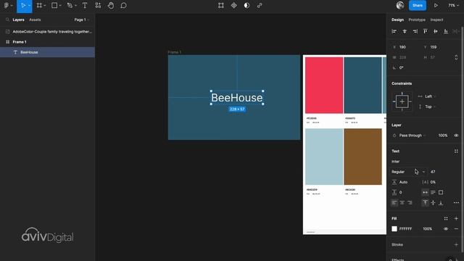Select the Rectangle shape tool

pos(54,5)
